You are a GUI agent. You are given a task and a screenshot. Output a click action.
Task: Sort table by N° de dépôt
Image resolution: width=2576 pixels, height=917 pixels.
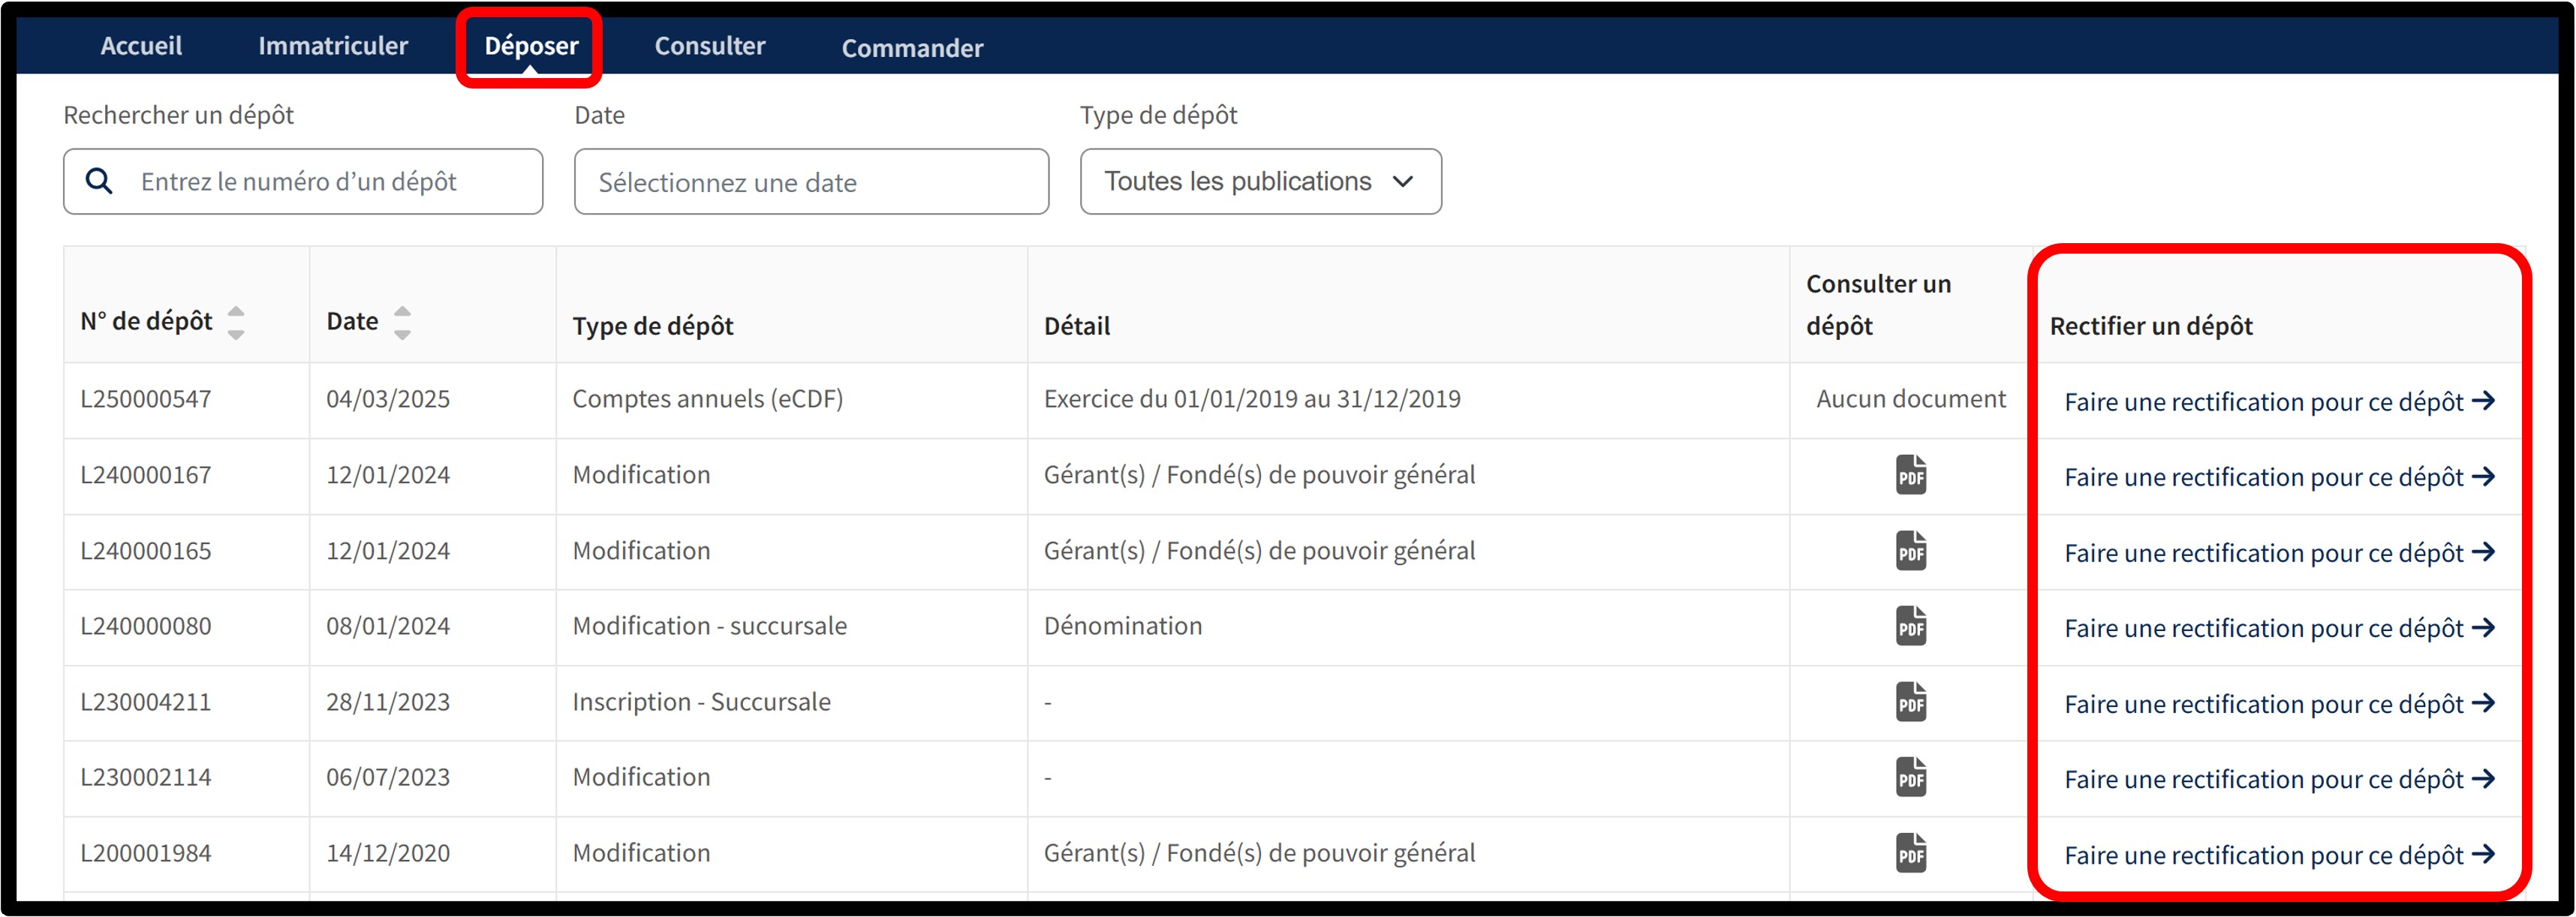236,322
